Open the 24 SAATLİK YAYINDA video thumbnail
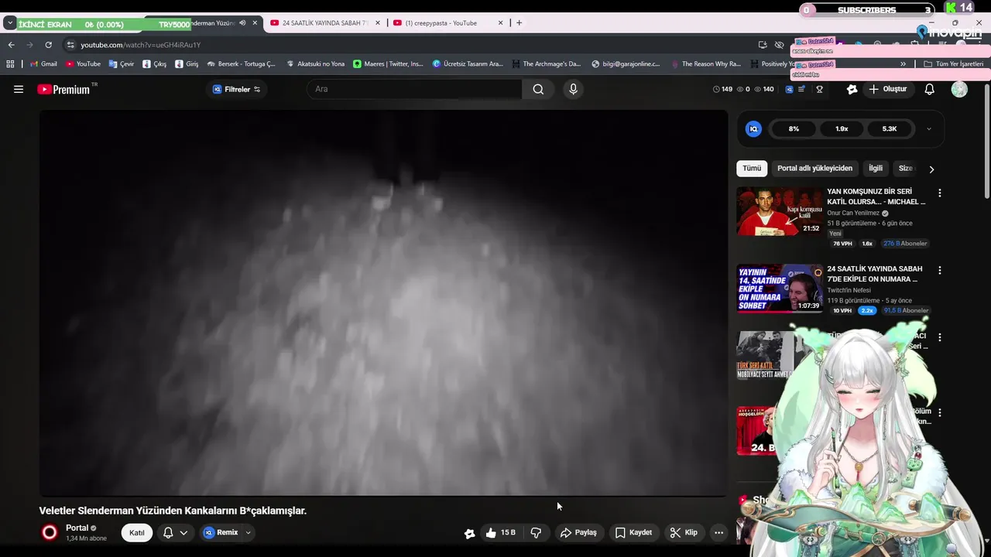991x557 pixels. [x=779, y=289]
